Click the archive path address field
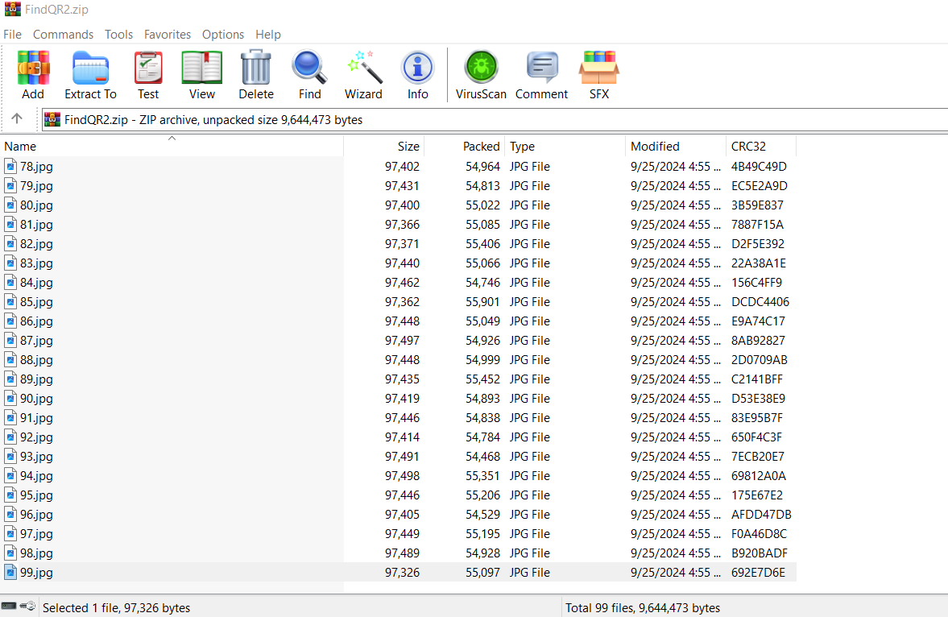948x617 pixels. [x=495, y=120]
